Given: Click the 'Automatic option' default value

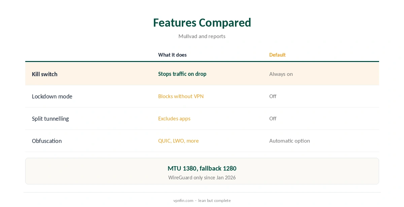Looking at the screenshot, I should pos(290,141).
